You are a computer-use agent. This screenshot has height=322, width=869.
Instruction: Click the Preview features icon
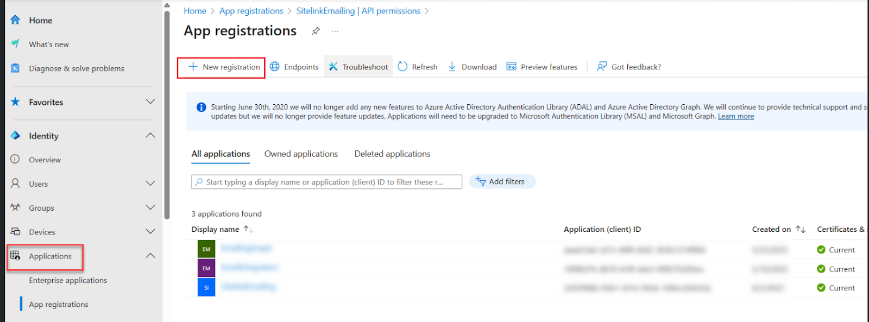511,66
